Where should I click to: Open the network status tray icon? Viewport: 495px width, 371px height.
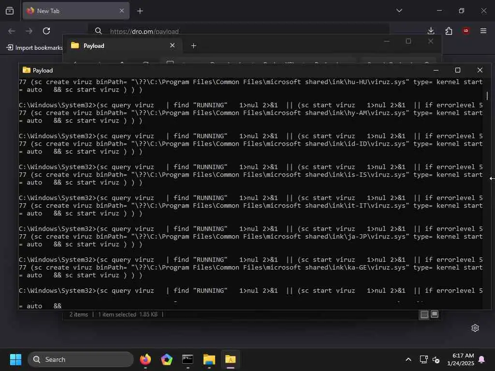pos(423,359)
